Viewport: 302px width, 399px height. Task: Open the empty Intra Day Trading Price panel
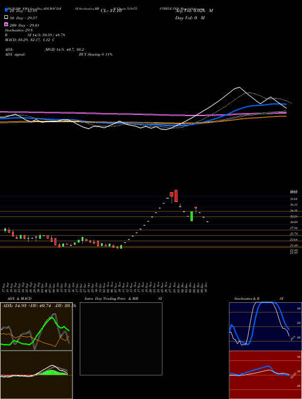pos(121,339)
